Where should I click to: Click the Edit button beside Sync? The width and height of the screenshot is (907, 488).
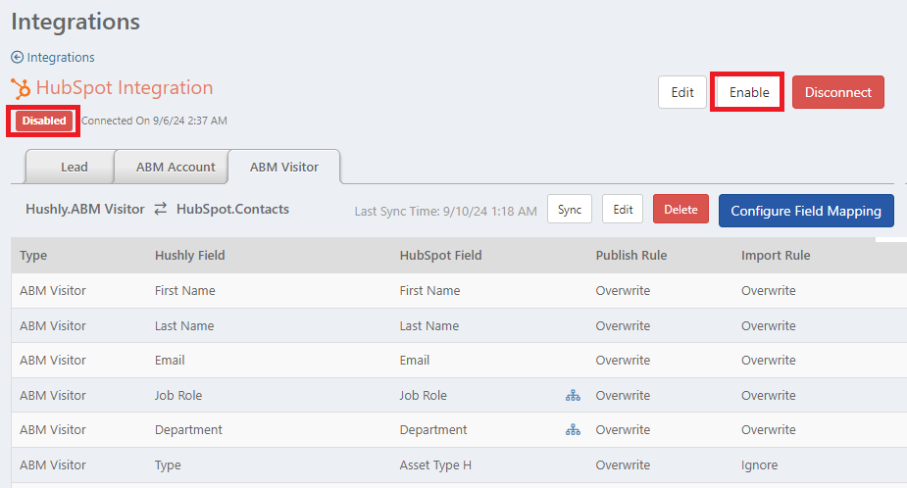tap(623, 210)
